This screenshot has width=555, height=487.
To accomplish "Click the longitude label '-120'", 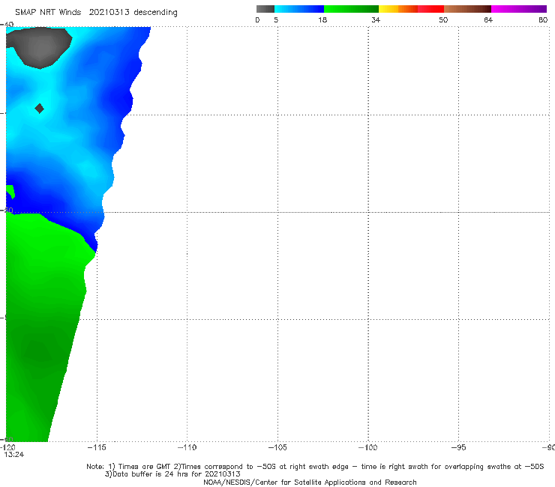I will pos(7,447).
